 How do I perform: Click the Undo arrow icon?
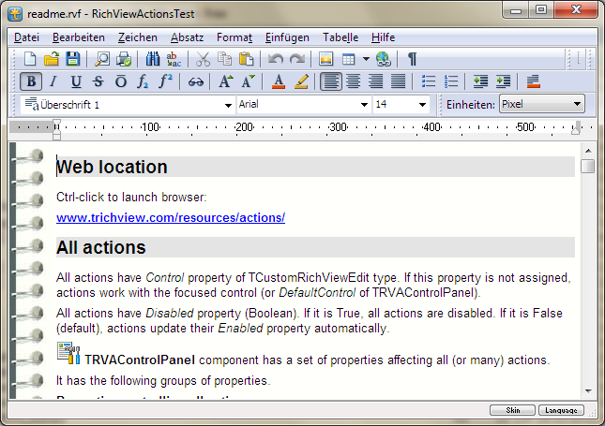276,59
